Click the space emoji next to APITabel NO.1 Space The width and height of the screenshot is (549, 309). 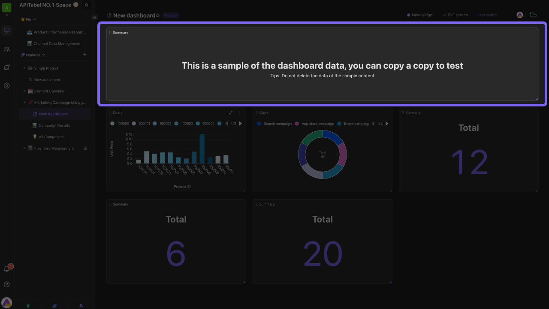coord(76,5)
